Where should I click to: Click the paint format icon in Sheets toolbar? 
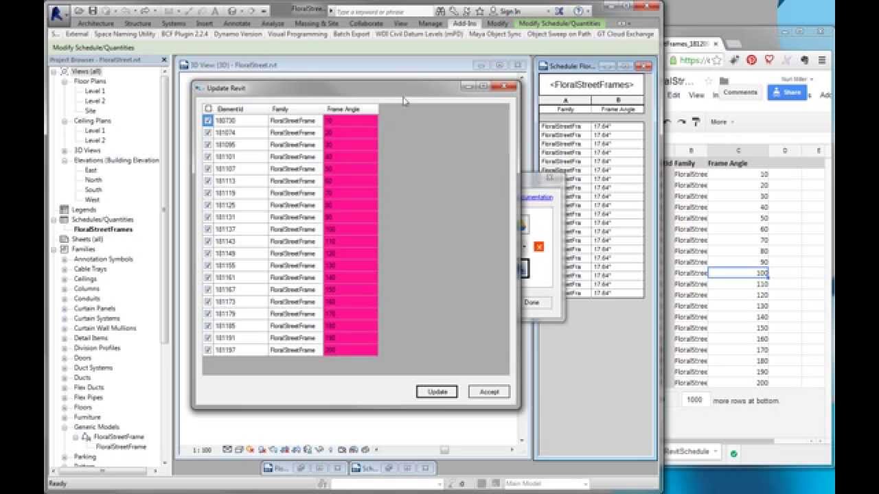(696, 121)
